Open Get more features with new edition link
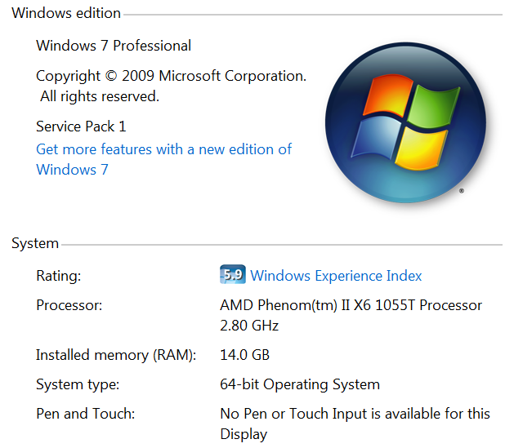The image size is (505, 448). [163, 159]
